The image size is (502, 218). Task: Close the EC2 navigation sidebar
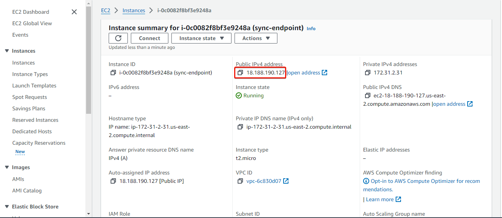tap(74, 12)
